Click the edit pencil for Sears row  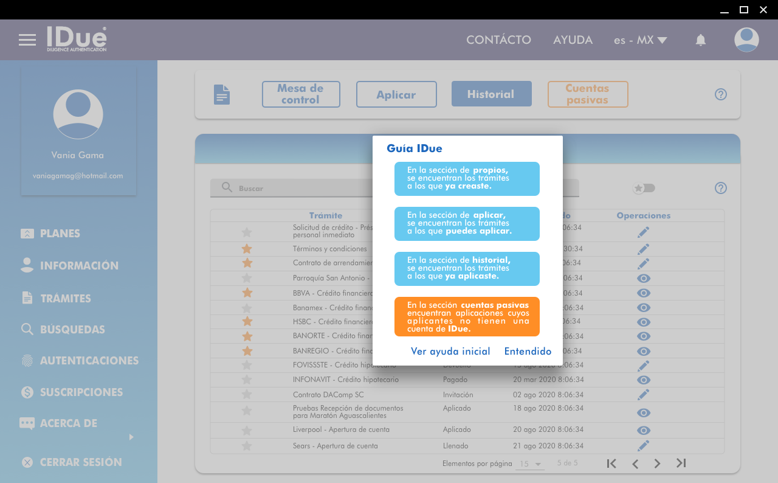(x=644, y=446)
